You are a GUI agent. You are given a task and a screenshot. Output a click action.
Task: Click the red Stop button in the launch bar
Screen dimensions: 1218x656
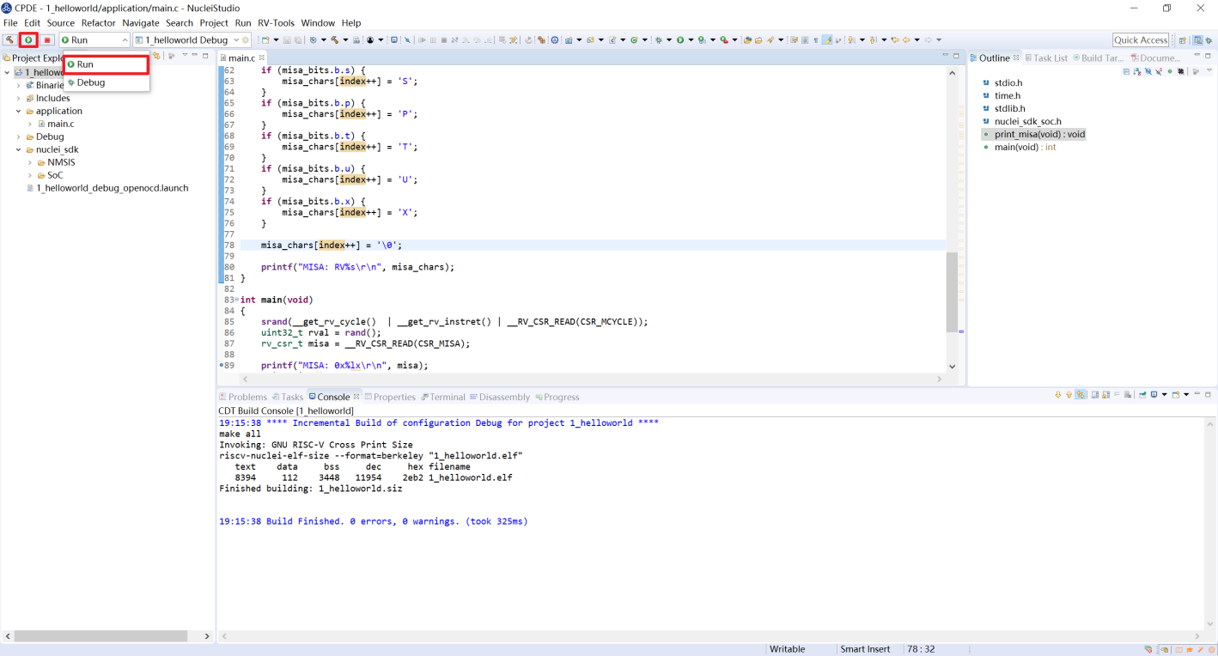tap(47, 39)
